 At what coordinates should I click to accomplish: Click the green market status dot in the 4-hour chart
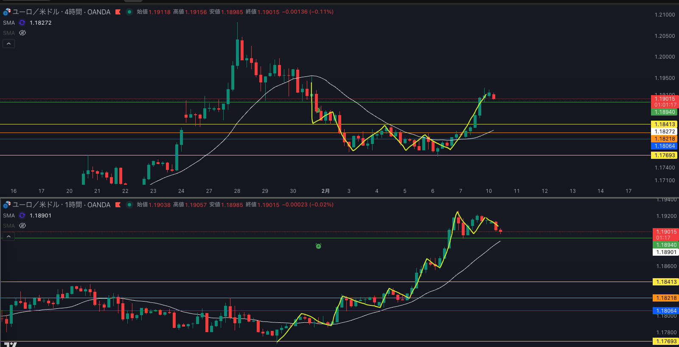pos(129,12)
